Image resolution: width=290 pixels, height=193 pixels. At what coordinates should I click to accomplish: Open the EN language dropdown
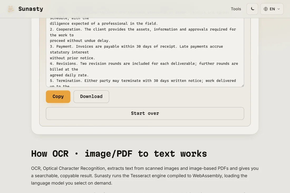tap(272, 9)
